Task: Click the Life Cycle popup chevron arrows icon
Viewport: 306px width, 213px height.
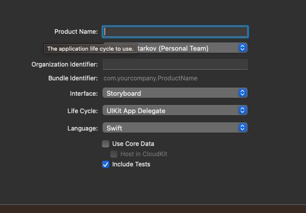Action: coord(242,110)
